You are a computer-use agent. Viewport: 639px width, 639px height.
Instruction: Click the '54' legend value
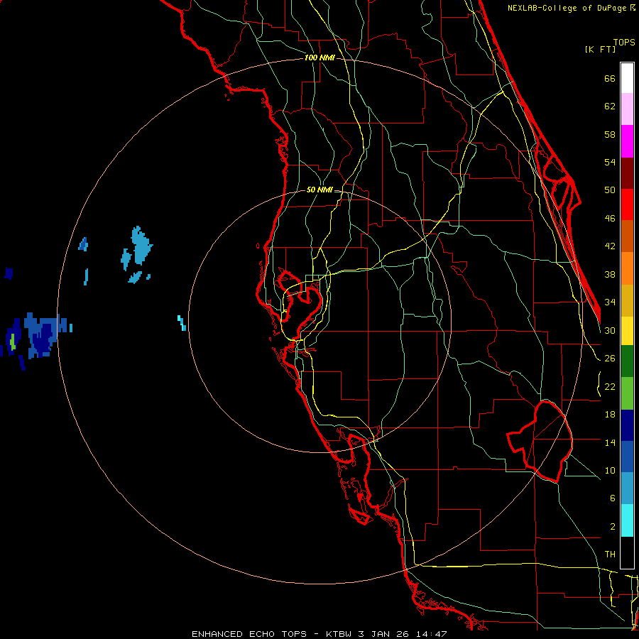pos(610,162)
